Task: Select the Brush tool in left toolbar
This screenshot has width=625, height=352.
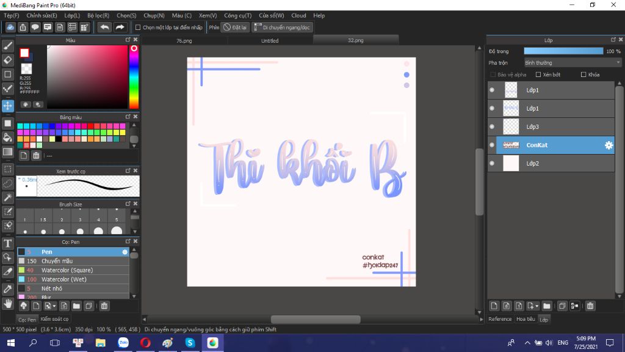Action: coord(7,46)
